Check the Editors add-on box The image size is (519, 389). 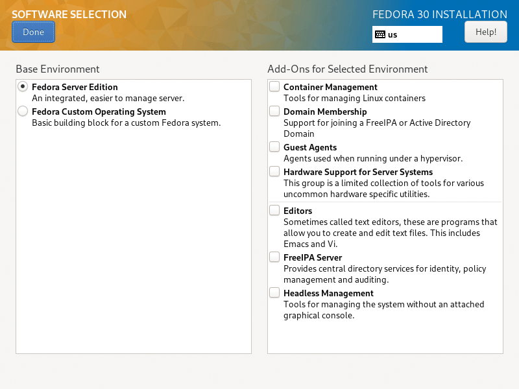tap(274, 210)
